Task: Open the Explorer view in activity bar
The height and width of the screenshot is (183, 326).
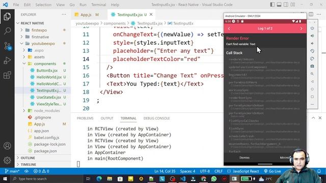Action: 7,17
